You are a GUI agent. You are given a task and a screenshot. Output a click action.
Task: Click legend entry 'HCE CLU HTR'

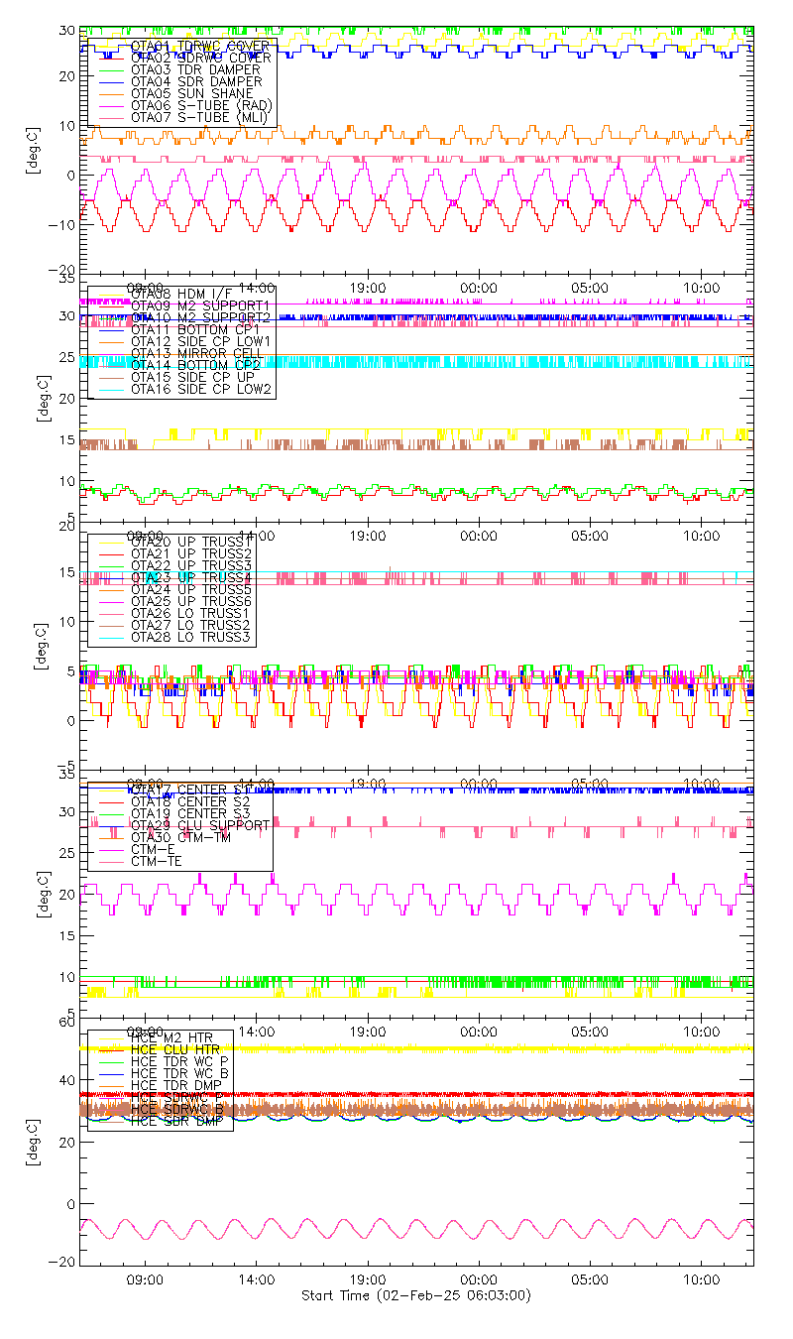point(176,1050)
